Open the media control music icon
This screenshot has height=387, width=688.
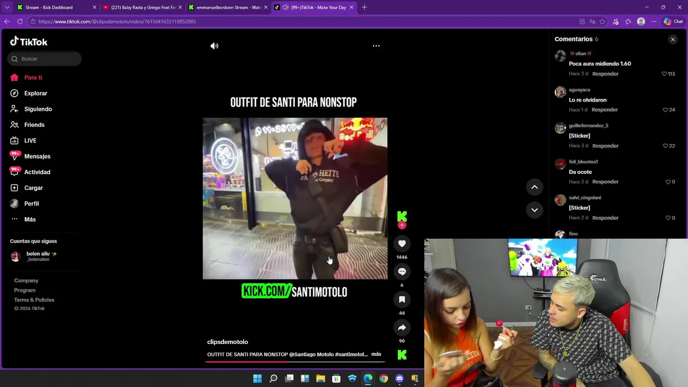point(615,21)
